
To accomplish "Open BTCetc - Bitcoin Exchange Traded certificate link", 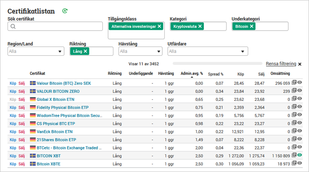I will pos(69,148).
